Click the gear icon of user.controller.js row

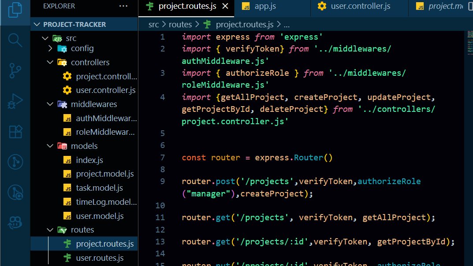[x=67, y=90]
